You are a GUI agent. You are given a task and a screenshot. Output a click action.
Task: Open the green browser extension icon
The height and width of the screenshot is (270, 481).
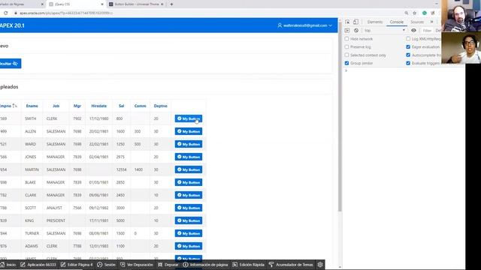click(425, 13)
